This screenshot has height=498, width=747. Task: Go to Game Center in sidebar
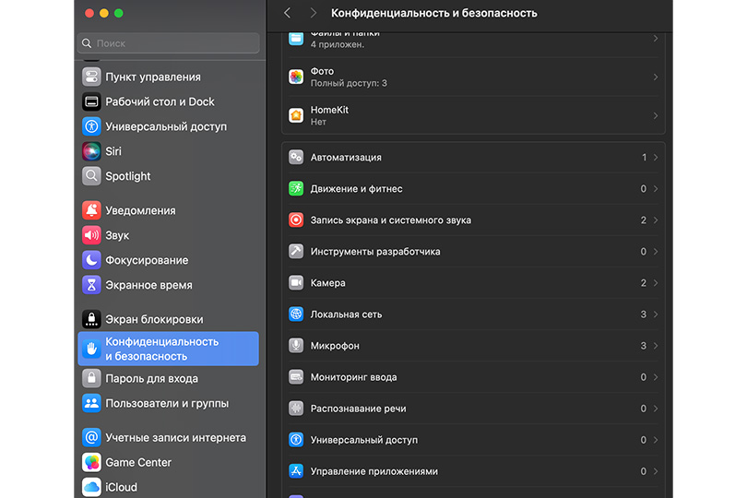pyautogui.click(x=168, y=462)
